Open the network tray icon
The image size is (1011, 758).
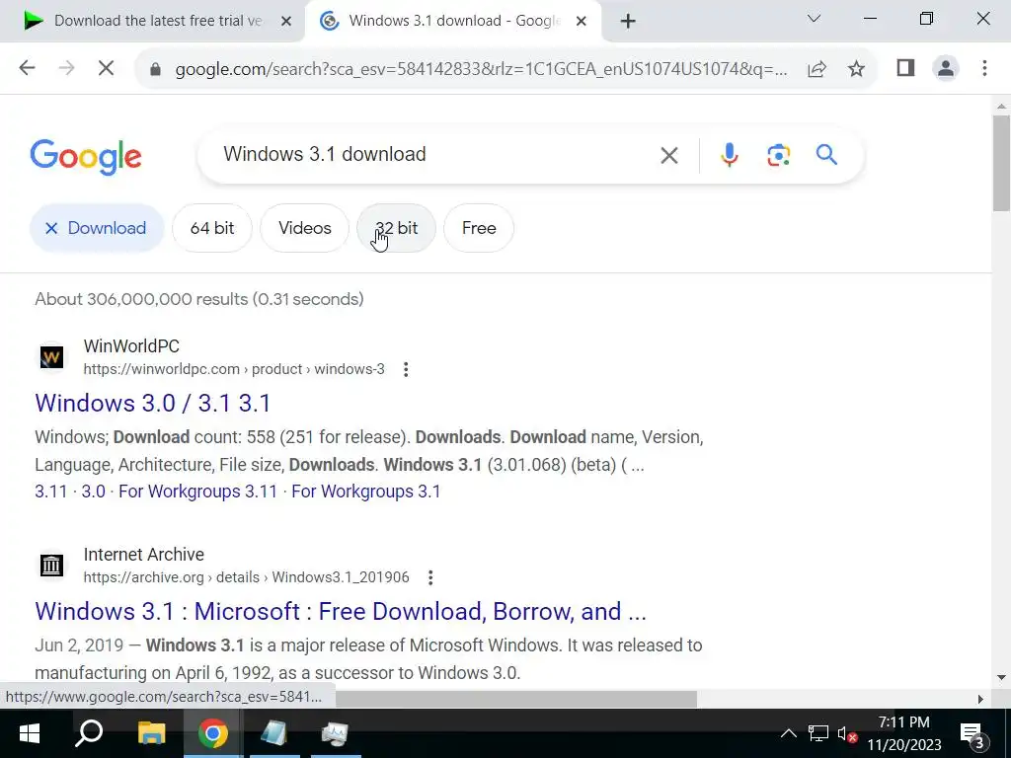click(817, 733)
